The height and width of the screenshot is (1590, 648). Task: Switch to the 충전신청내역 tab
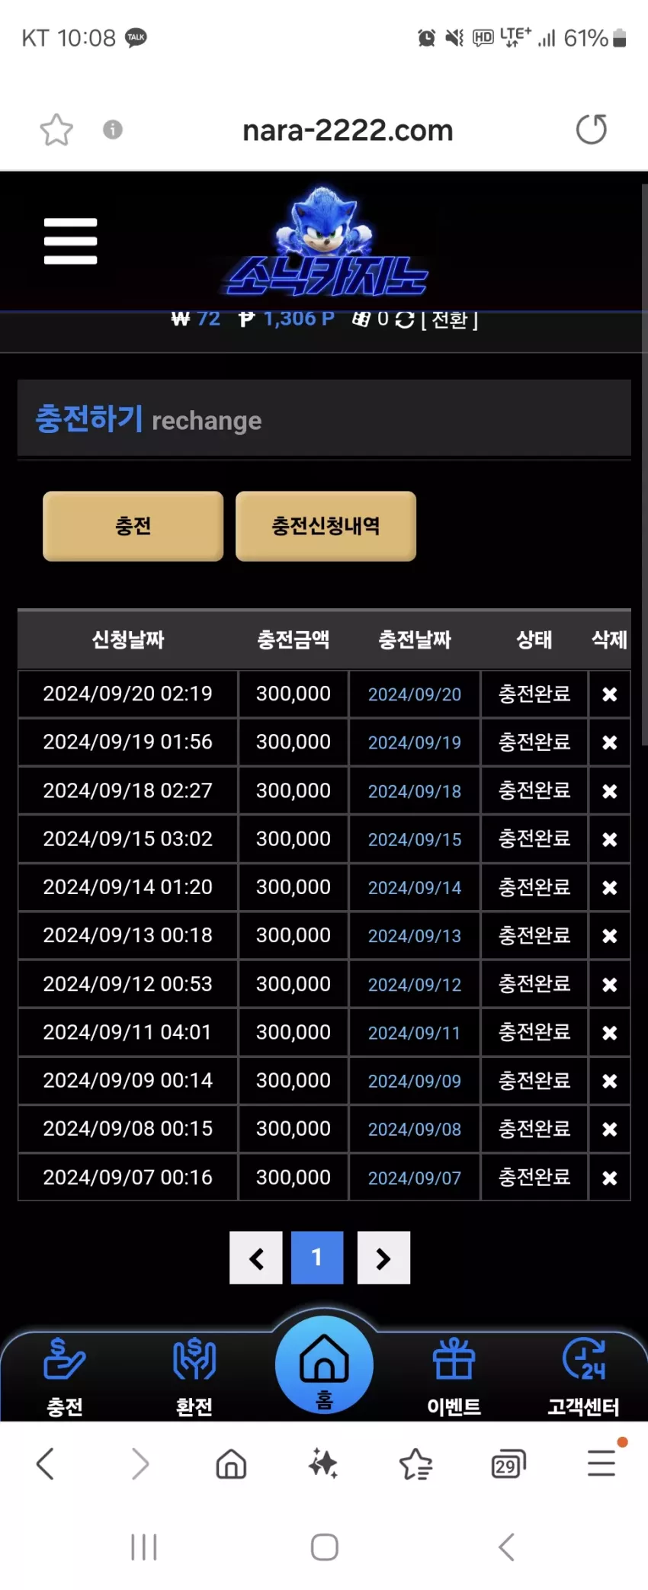326,526
